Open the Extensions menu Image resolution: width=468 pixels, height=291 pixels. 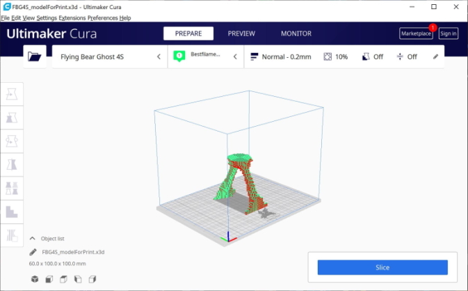pos(72,18)
